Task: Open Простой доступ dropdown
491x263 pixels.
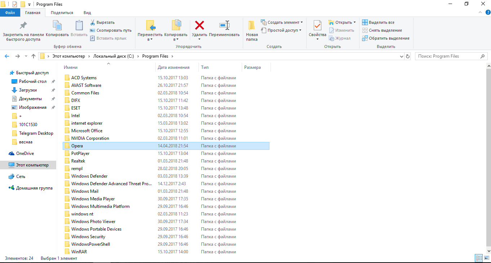Action: [282, 30]
